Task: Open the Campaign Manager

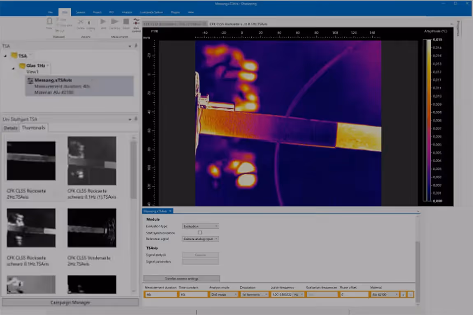Action: click(x=70, y=303)
